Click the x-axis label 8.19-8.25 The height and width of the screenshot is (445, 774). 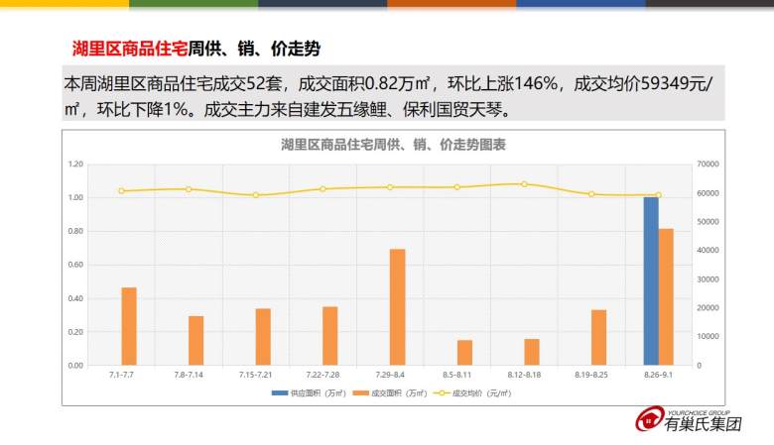pos(591,375)
